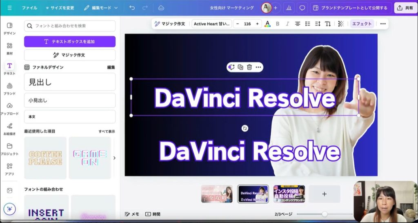The image size is (418, 223).
Task: Click the font search input field
Action: point(70,26)
